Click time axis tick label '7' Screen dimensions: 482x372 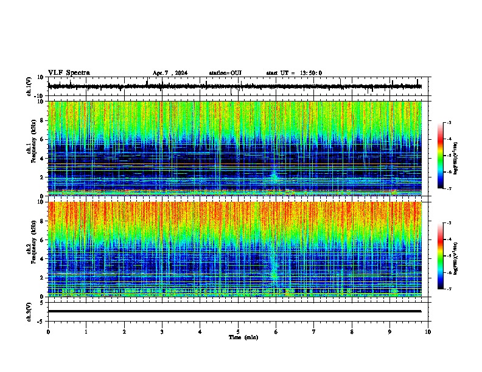click(314, 332)
